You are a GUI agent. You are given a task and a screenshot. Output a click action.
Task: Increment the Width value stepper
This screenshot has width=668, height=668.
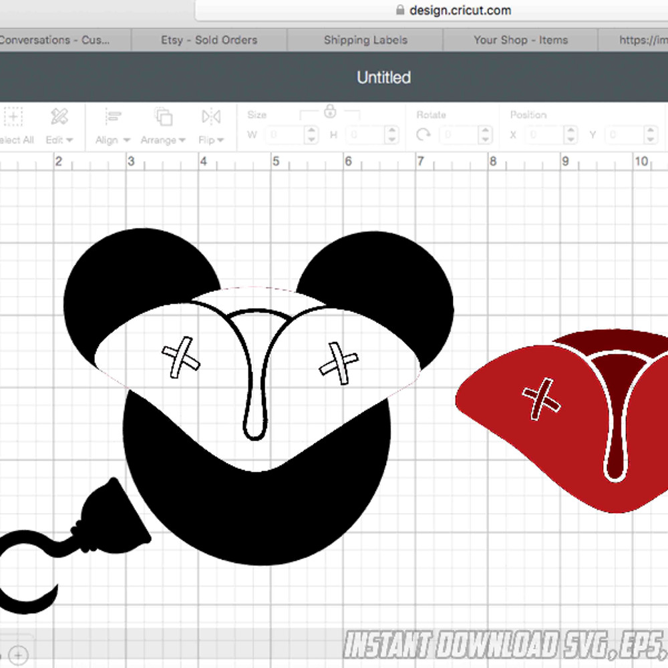coord(311,132)
